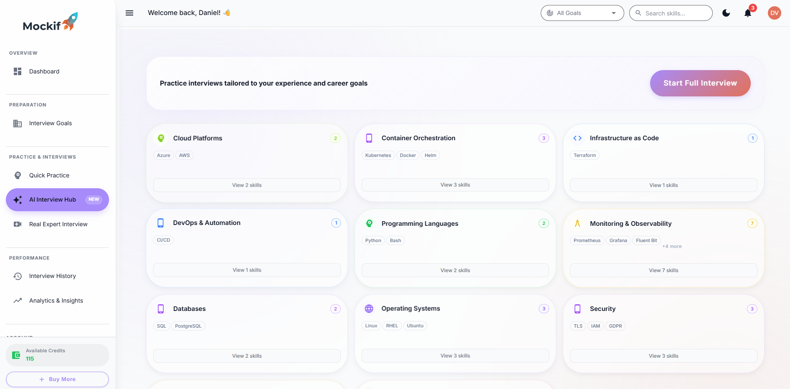Toggle dark mode with the moon icon
790x389 pixels.
tap(726, 13)
